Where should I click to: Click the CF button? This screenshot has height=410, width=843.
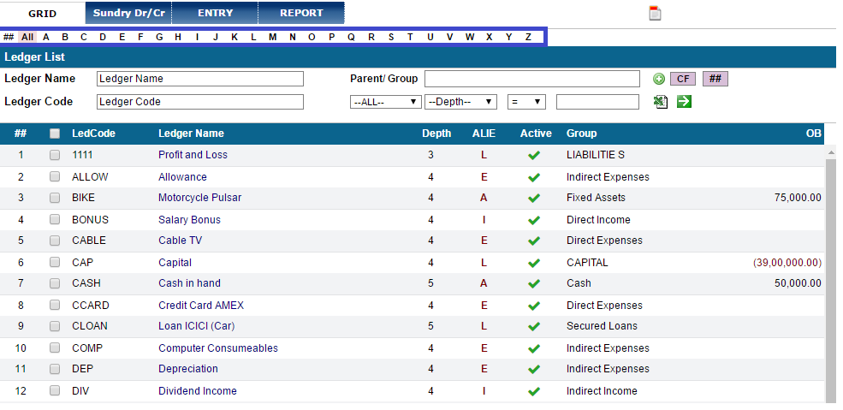(x=683, y=79)
